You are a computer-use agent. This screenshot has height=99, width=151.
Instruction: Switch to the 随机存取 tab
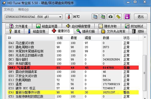click(x=108, y=26)
